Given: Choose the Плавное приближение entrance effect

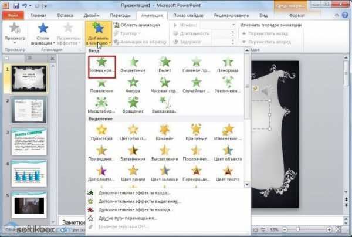Looking at the screenshot, I should pyautogui.click(x=196, y=65).
